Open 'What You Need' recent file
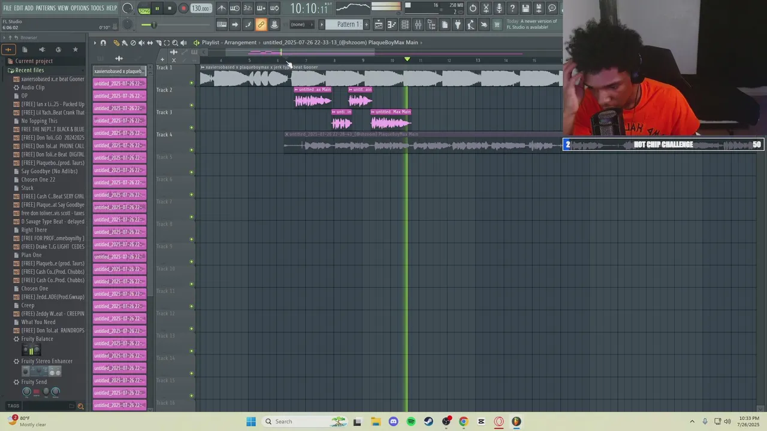This screenshot has height=431, width=767. point(38,322)
